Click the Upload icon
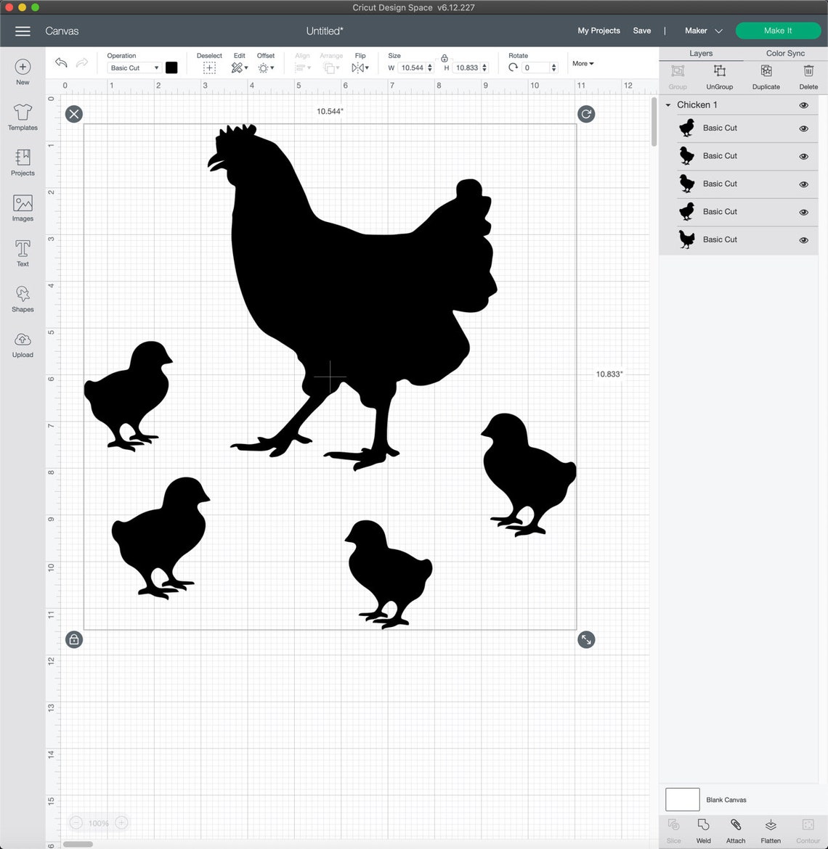This screenshot has width=828, height=849. tap(23, 344)
